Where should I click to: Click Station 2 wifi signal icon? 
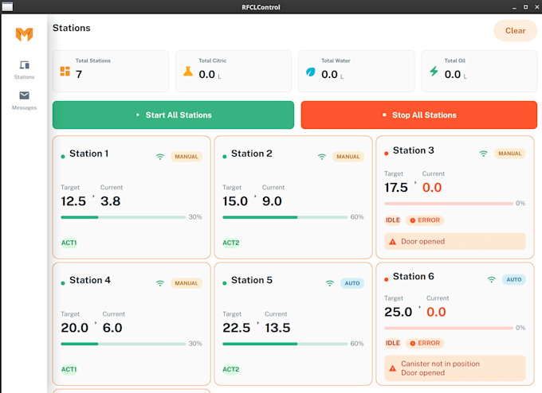click(x=322, y=157)
